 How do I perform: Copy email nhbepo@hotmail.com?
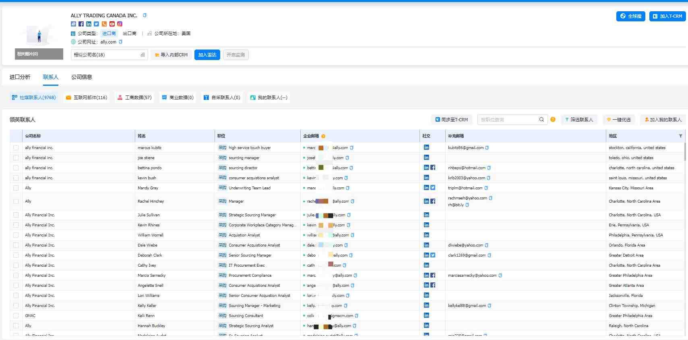489,168
